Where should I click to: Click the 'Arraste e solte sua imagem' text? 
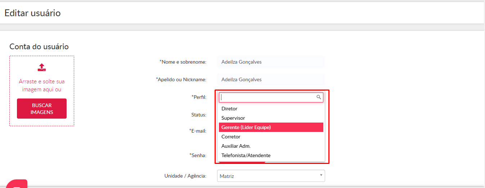click(42, 86)
